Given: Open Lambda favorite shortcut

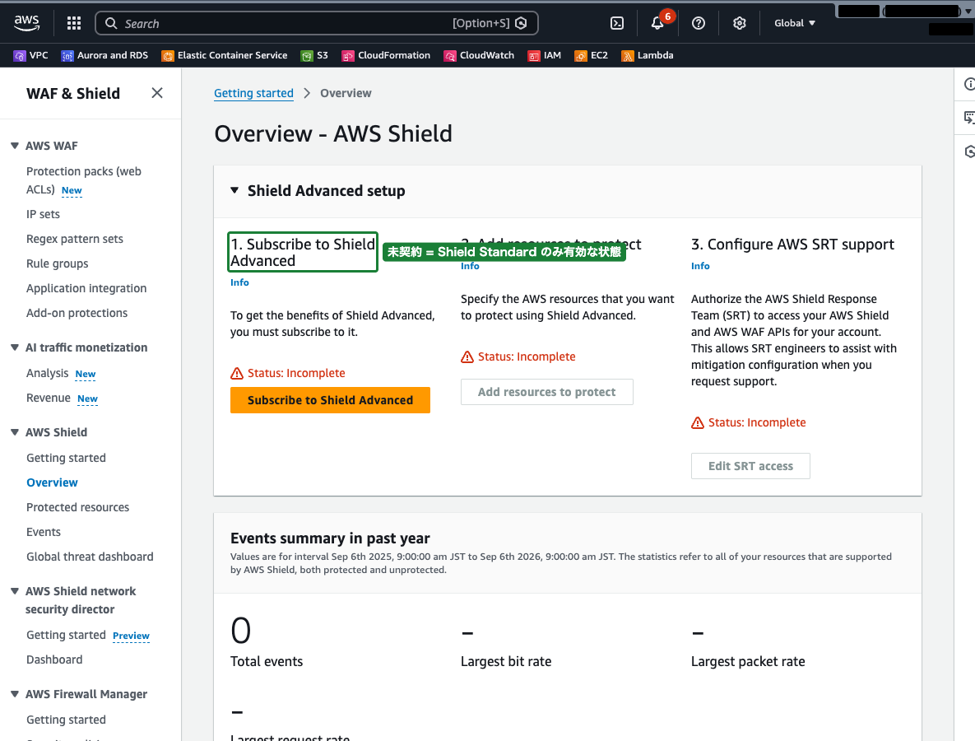Looking at the screenshot, I should click(x=648, y=55).
